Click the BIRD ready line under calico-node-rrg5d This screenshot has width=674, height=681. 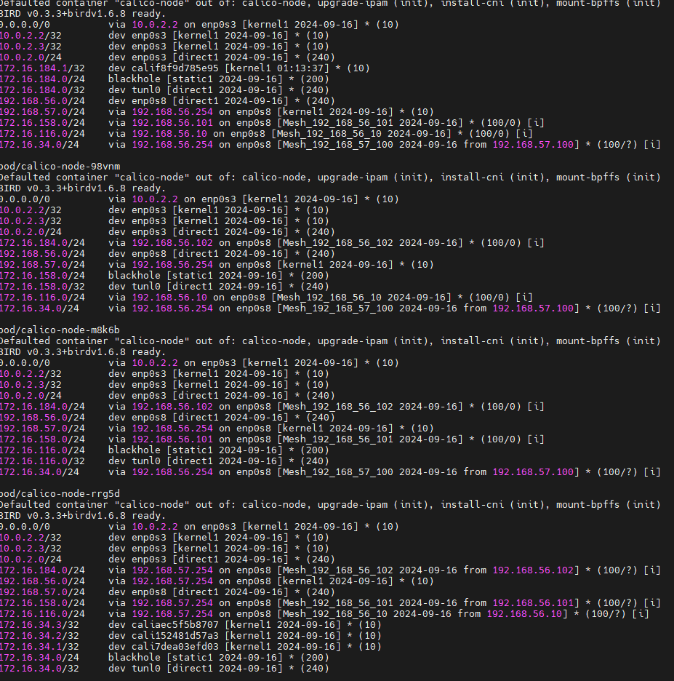(81, 515)
